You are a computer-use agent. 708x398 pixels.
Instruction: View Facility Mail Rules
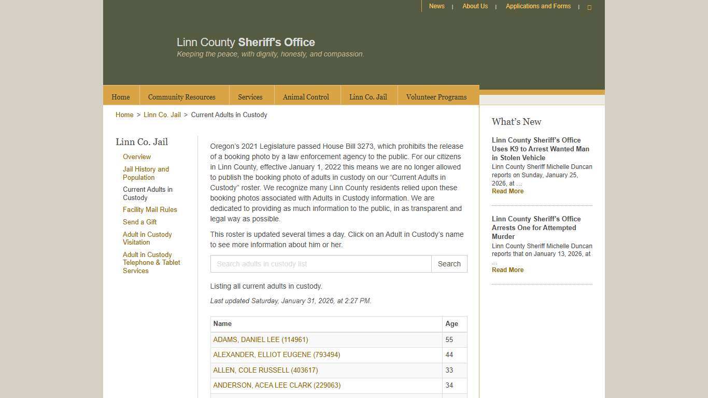150,209
